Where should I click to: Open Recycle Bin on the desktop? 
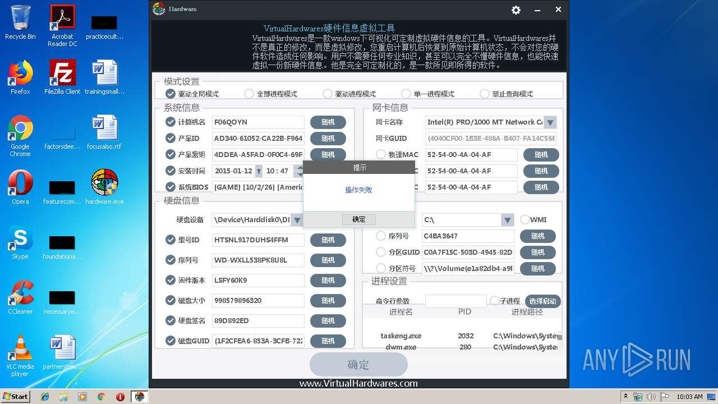(x=20, y=22)
